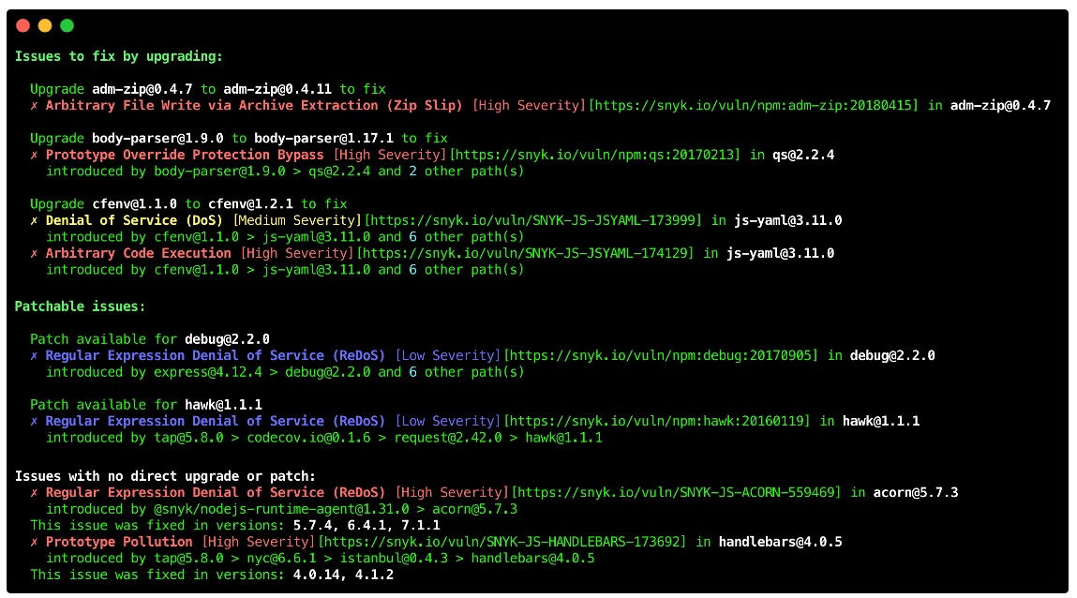The width and height of the screenshot is (1077, 598).
Task: Click fixed versions '5.7.4, 6.4.1, 7.1.1'
Action: coord(366,526)
